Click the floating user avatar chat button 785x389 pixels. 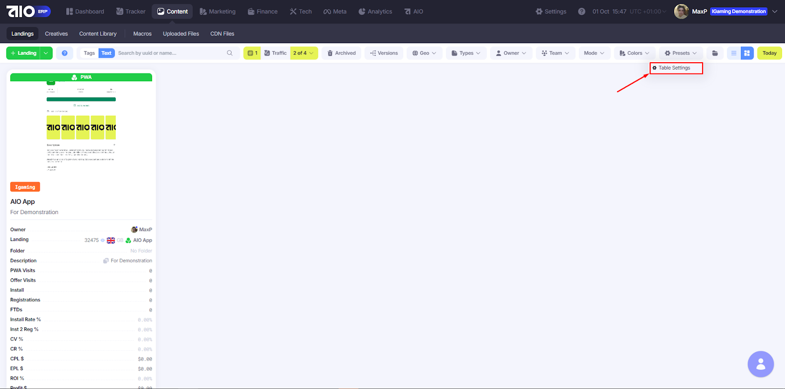coord(760,364)
